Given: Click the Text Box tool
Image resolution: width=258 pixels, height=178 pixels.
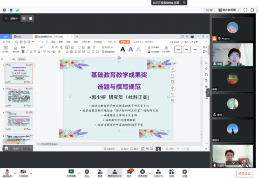Looking at the screenshot, I should [x=6, y=49].
